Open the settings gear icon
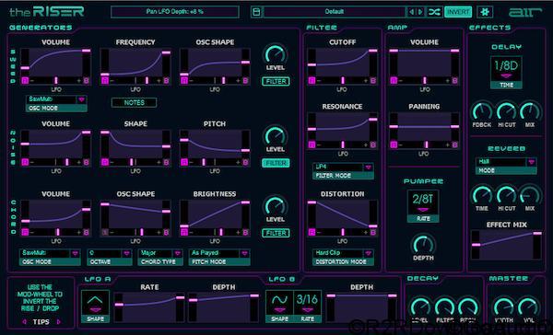This screenshot has width=553, height=335. [x=485, y=12]
